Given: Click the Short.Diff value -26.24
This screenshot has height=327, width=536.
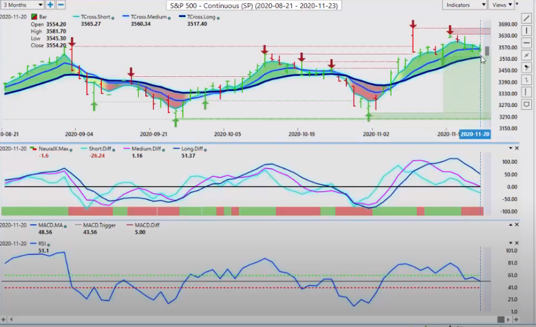Looking at the screenshot, I should (x=97, y=156).
